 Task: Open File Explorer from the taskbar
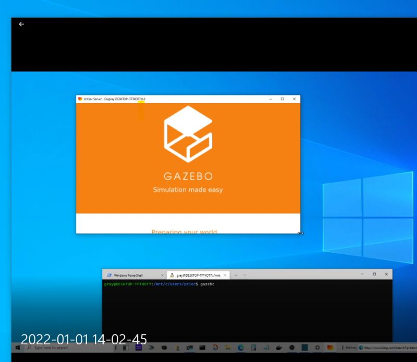[228, 347]
